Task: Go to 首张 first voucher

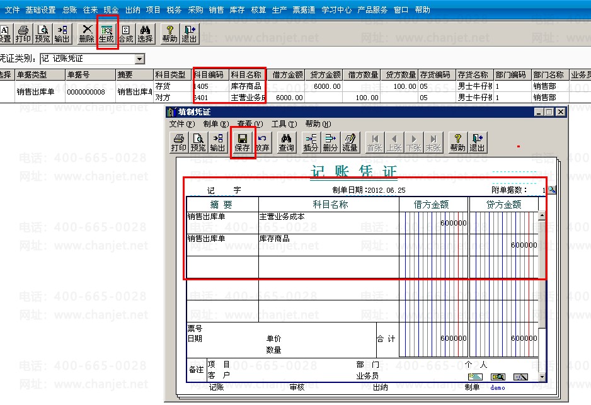Action: point(375,142)
